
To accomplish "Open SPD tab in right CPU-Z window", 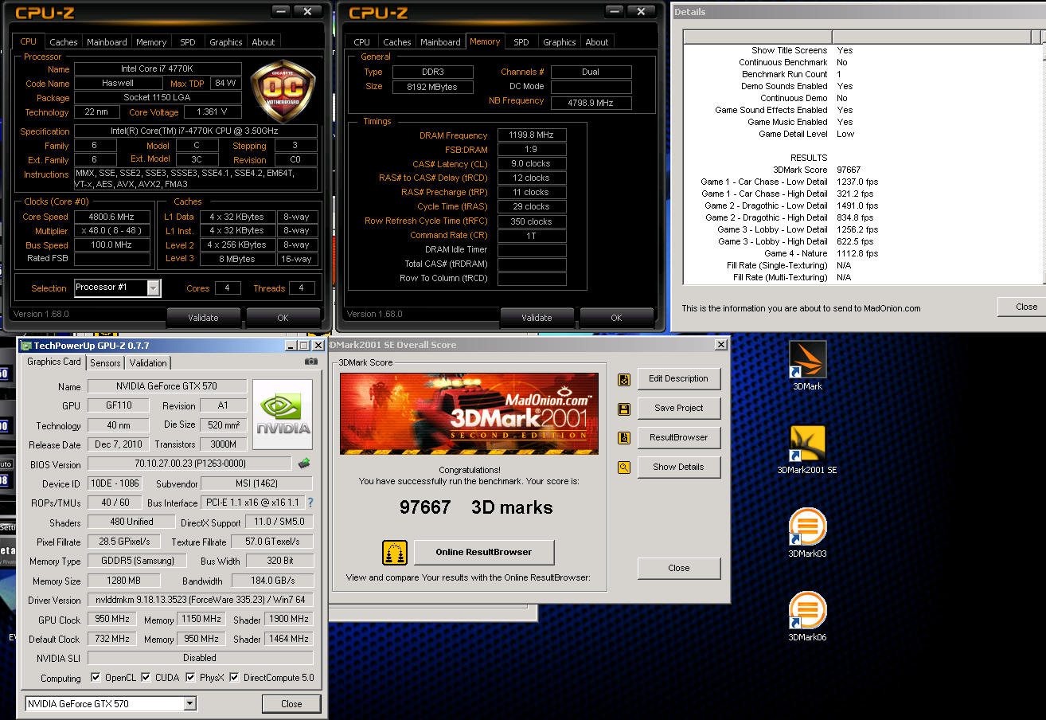I will click(x=521, y=42).
